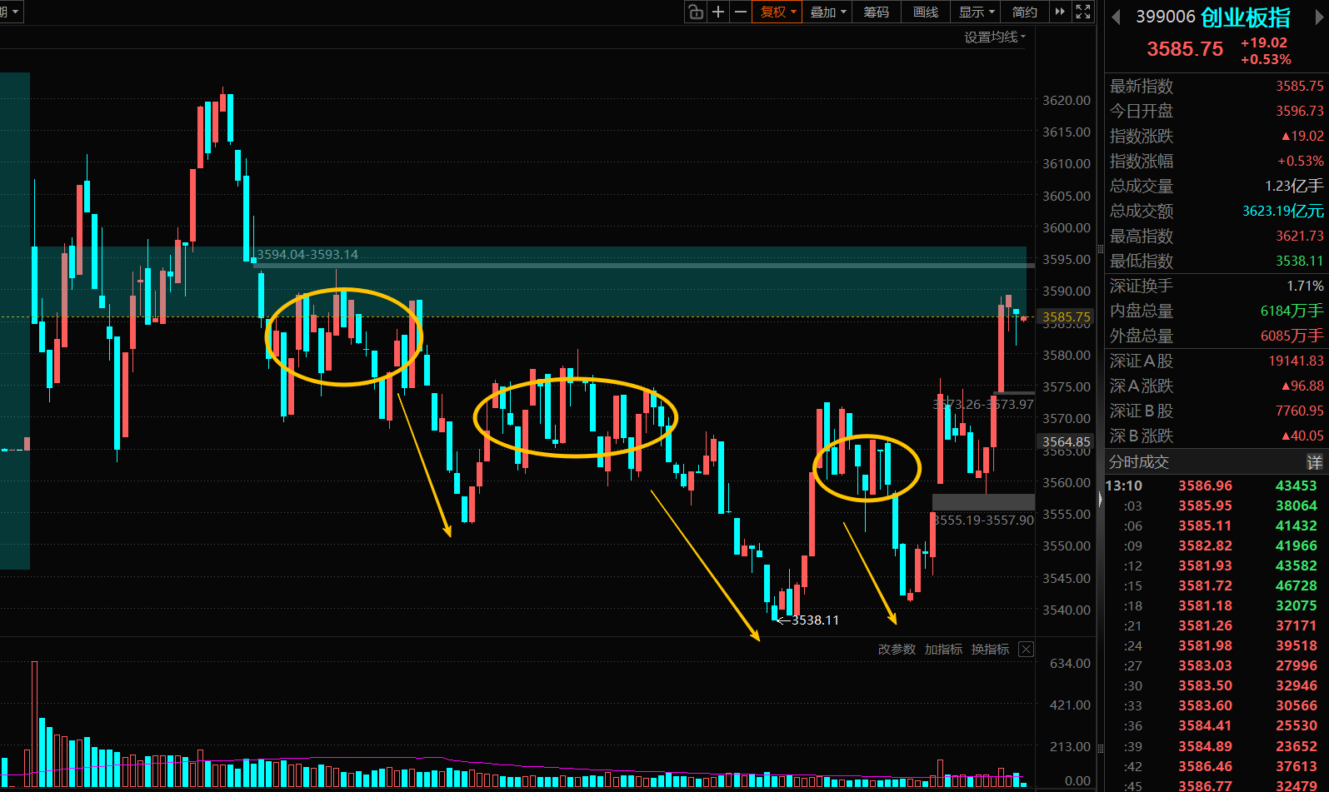Open the 设置均线 dropdown

click(995, 37)
